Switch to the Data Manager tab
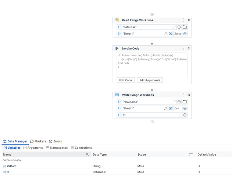 15,141
